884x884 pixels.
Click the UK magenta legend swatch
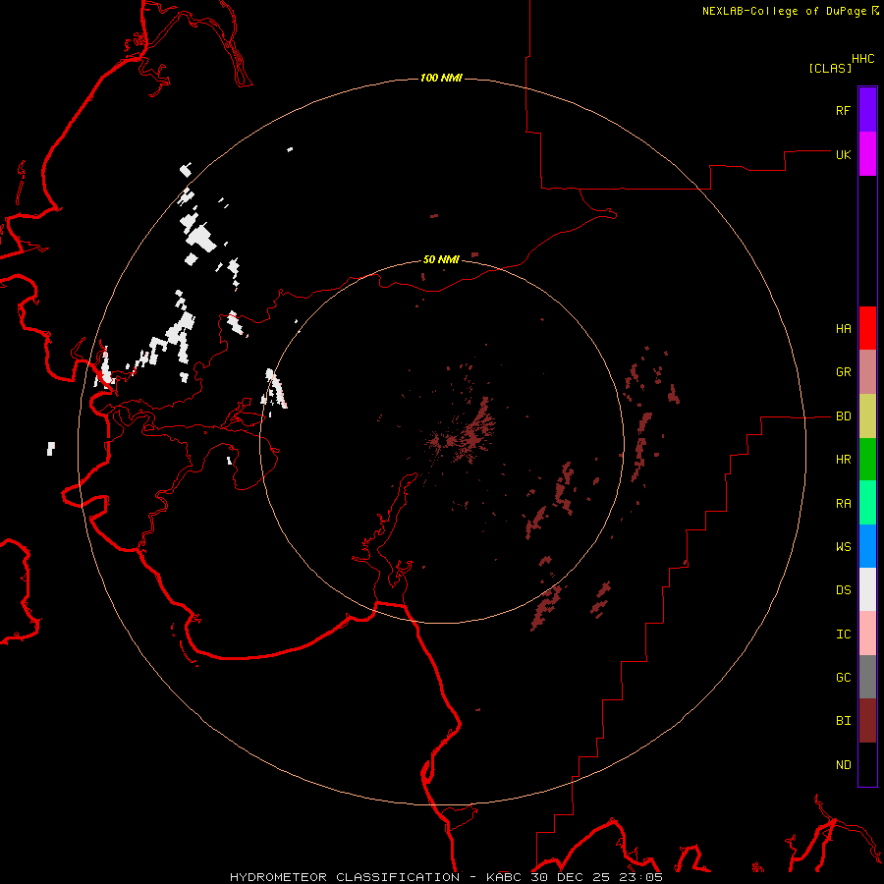tap(867, 154)
